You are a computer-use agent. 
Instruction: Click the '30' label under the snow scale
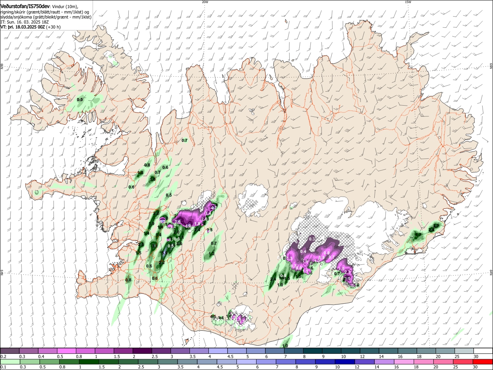click(476, 357)
